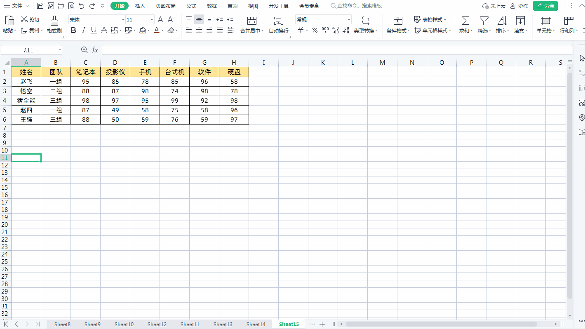
Task: Toggle strikethrough text formatting
Action: [104, 30]
